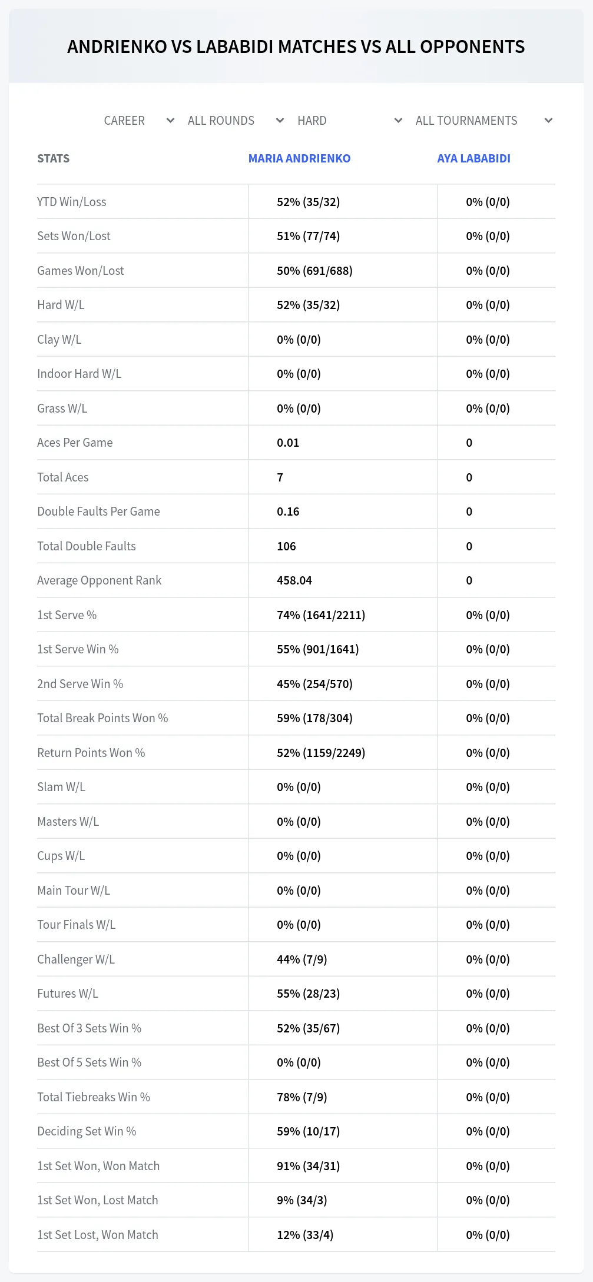
Task: Expand the ALL TOURNAMENTS dropdown
Action: point(483,121)
